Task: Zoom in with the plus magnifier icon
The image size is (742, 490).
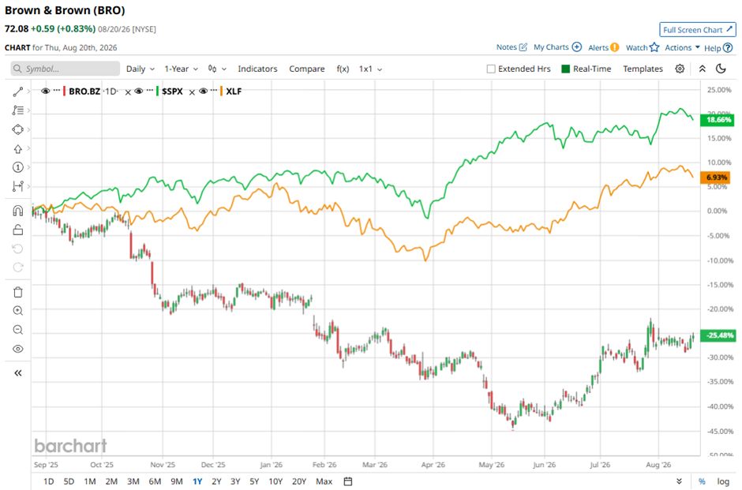Action: click(18, 311)
